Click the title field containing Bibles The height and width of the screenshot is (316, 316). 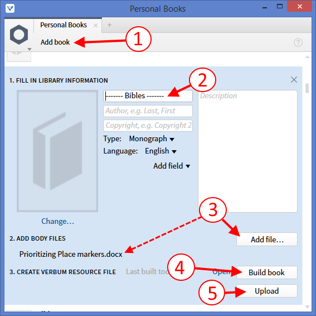148,95
